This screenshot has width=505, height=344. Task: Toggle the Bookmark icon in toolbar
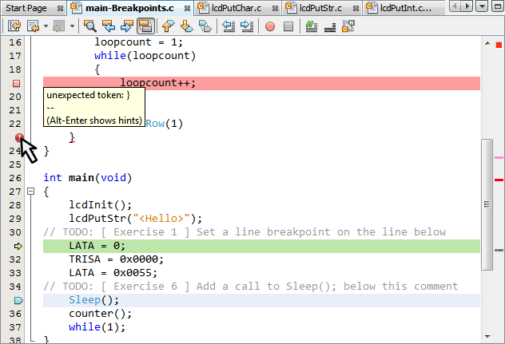(x=205, y=26)
